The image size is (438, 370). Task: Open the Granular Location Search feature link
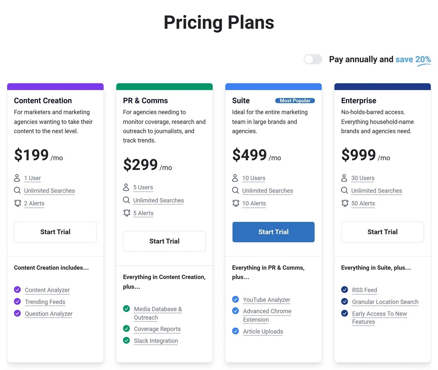385,302
